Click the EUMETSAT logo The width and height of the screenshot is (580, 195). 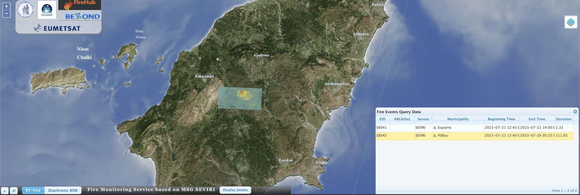(x=57, y=28)
